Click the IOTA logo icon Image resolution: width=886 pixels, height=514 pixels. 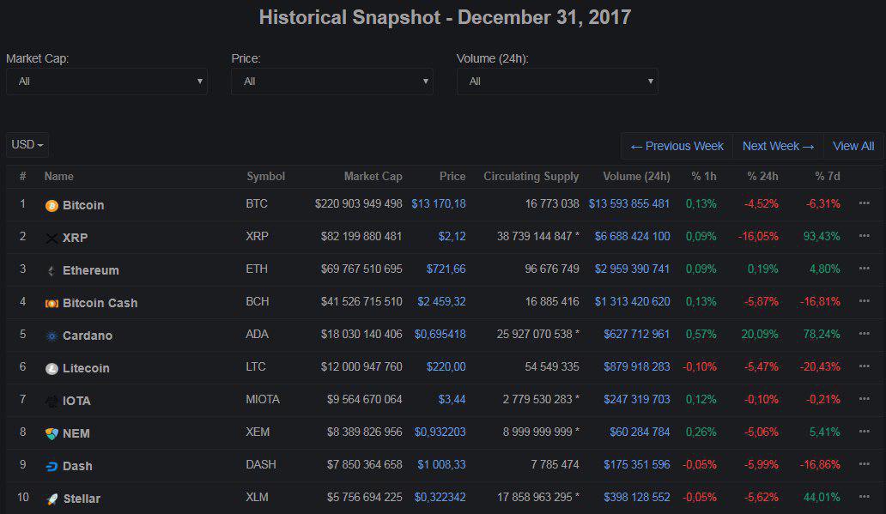52,402
